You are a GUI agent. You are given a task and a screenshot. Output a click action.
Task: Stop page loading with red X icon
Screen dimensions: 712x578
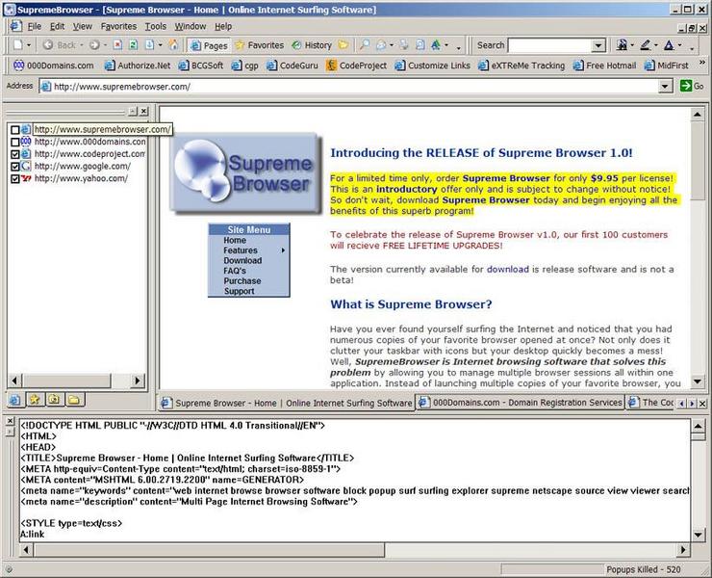(x=117, y=45)
